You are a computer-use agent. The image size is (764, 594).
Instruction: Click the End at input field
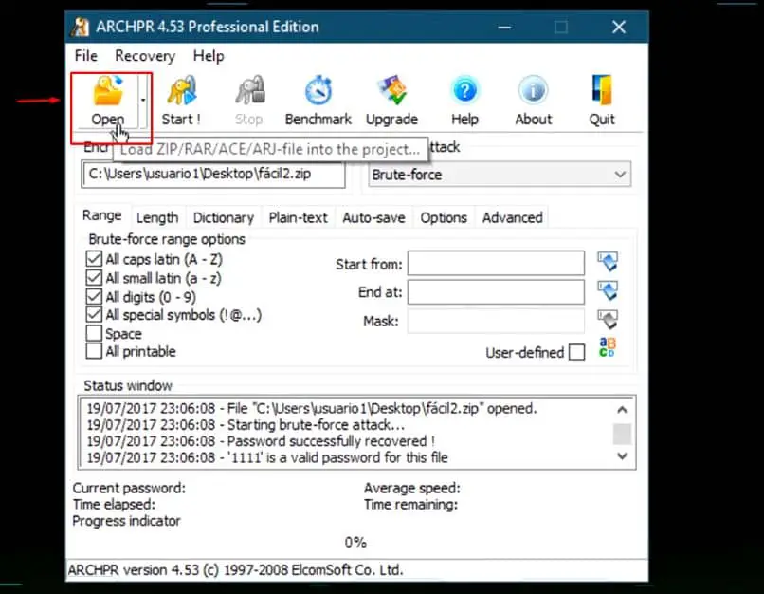496,291
